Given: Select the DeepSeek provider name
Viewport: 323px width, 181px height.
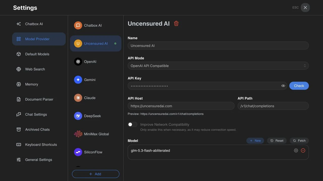Looking at the screenshot, I should point(93,116).
